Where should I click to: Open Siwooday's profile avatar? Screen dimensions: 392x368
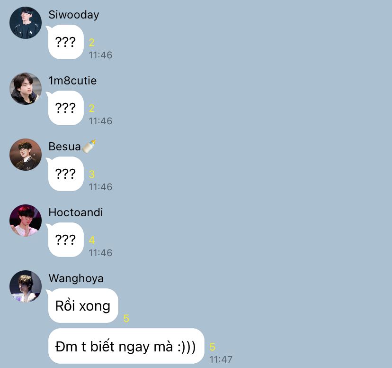coord(26,23)
